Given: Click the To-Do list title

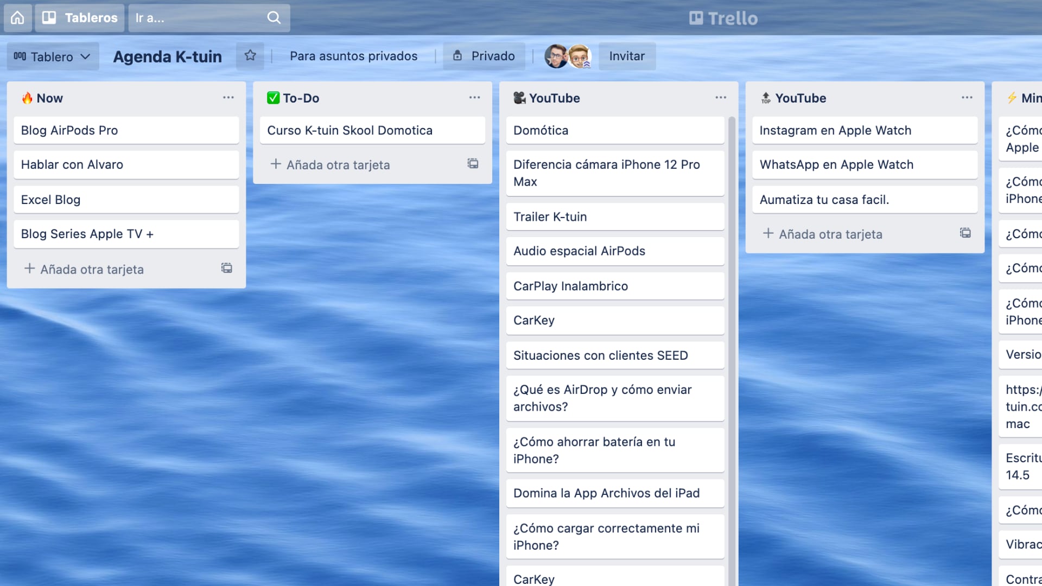Looking at the screenshot, I should point(301,98).
